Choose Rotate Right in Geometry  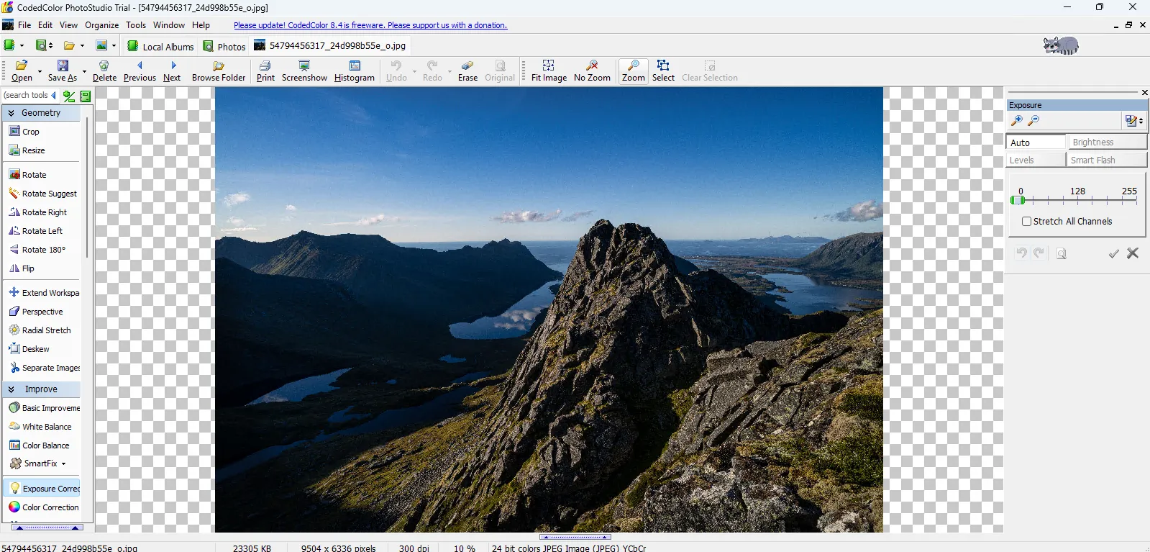(x=44, y=212)
